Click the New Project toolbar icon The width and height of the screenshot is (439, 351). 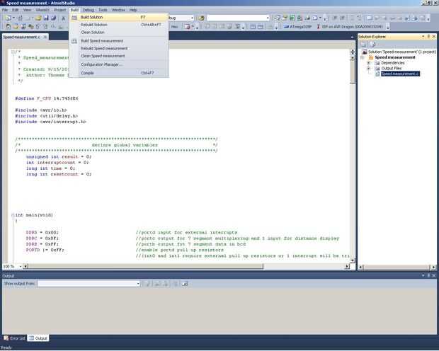click(8, 18)
